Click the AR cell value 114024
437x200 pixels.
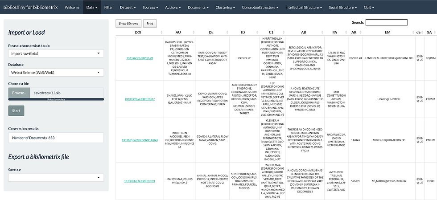pos(356,140)
